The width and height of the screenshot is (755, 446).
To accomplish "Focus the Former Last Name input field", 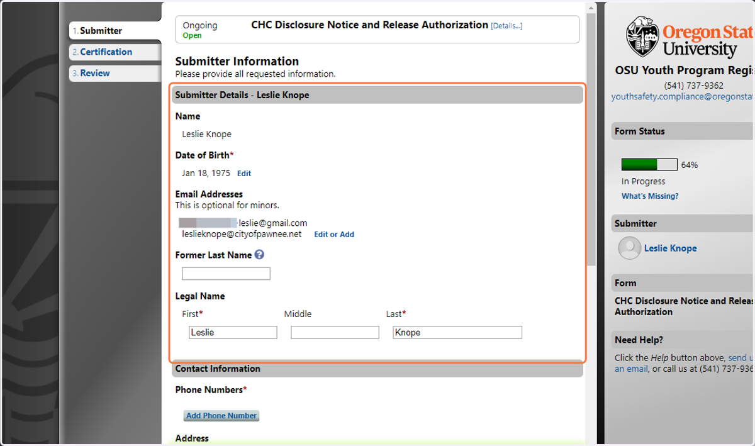I will (226, 274).
